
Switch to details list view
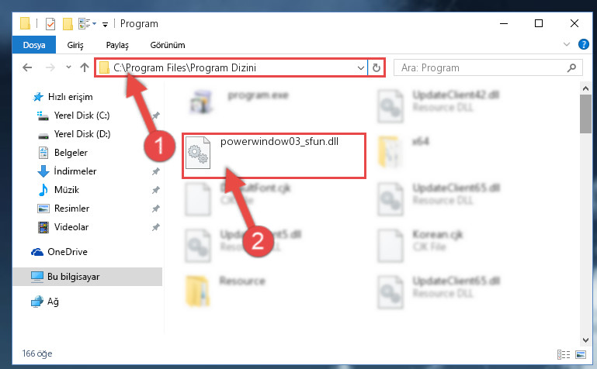click(x=564, y=354)
